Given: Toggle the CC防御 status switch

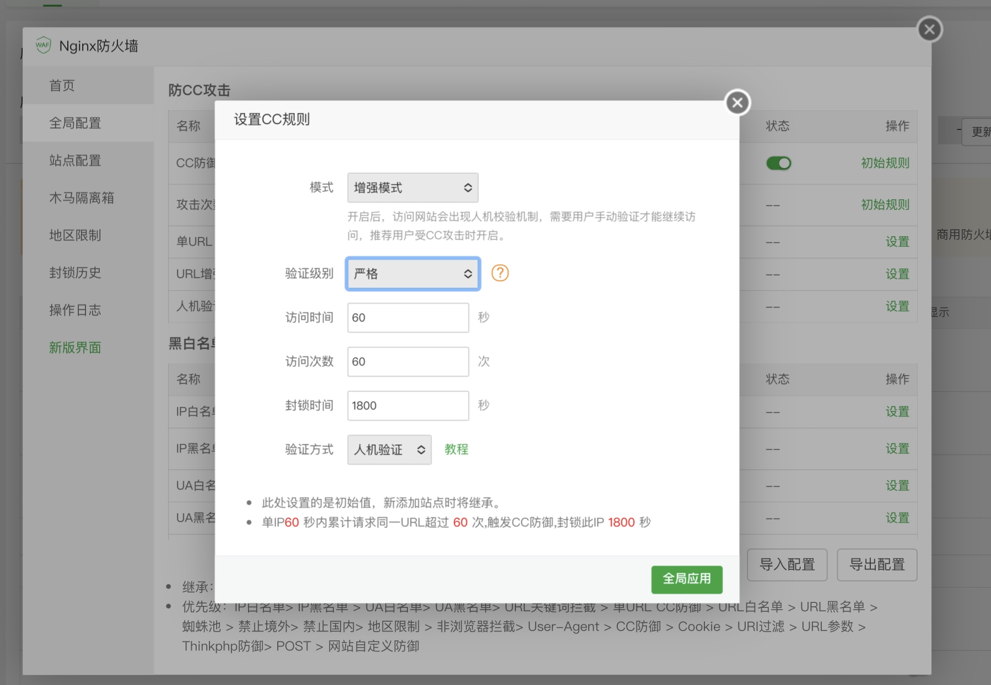Looking at the screenshot, I should (779, 163).
